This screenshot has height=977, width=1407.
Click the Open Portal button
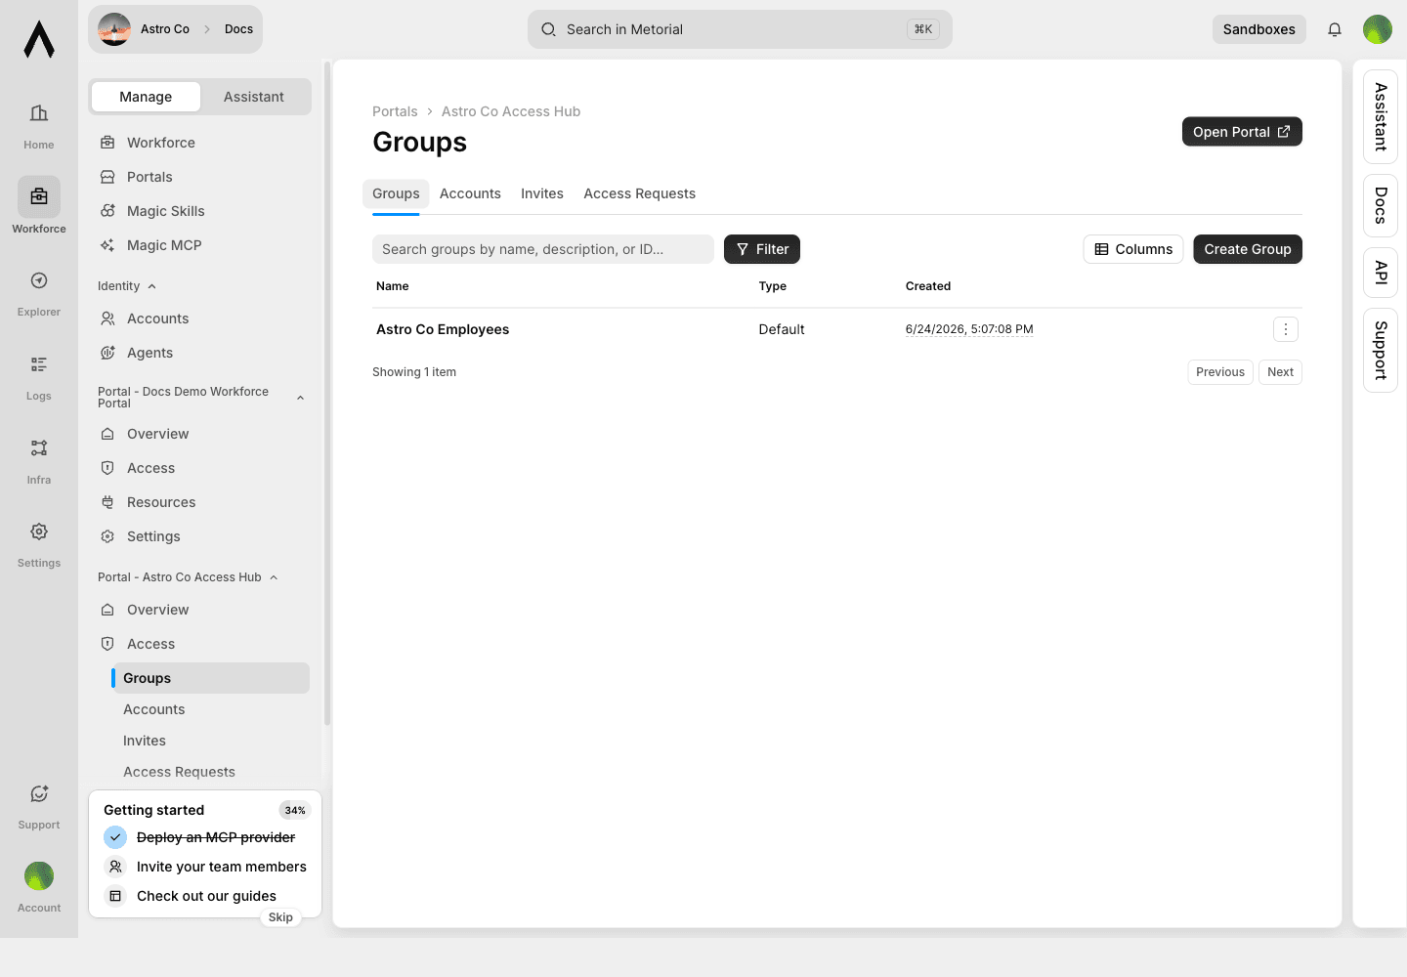click(x=1242, y=132)
